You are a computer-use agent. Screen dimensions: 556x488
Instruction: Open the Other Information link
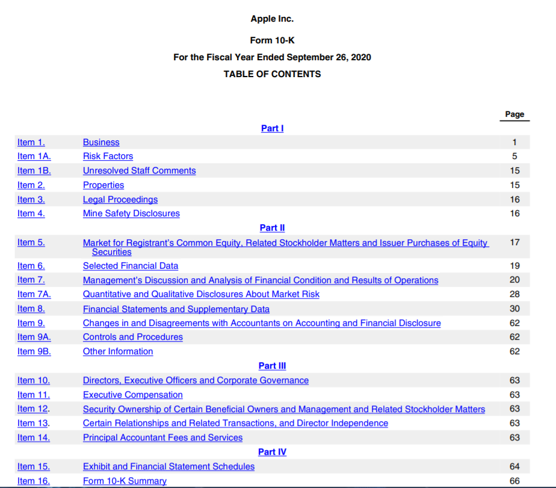click(118, 351)
